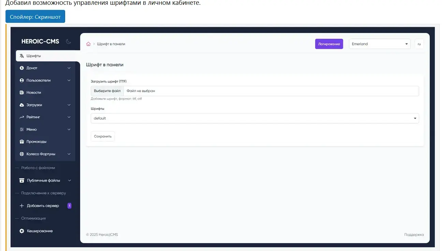Click the Оптимизация section label
442x251 pixels.
(33, 218)
